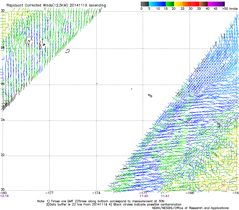Select the red 30-35 knots legend segment
239x210 pixels.
pos(195,4)
